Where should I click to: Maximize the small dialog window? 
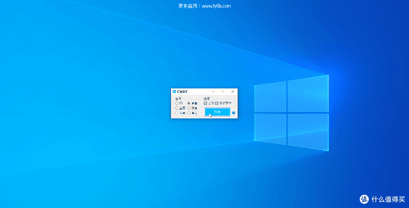223,91
